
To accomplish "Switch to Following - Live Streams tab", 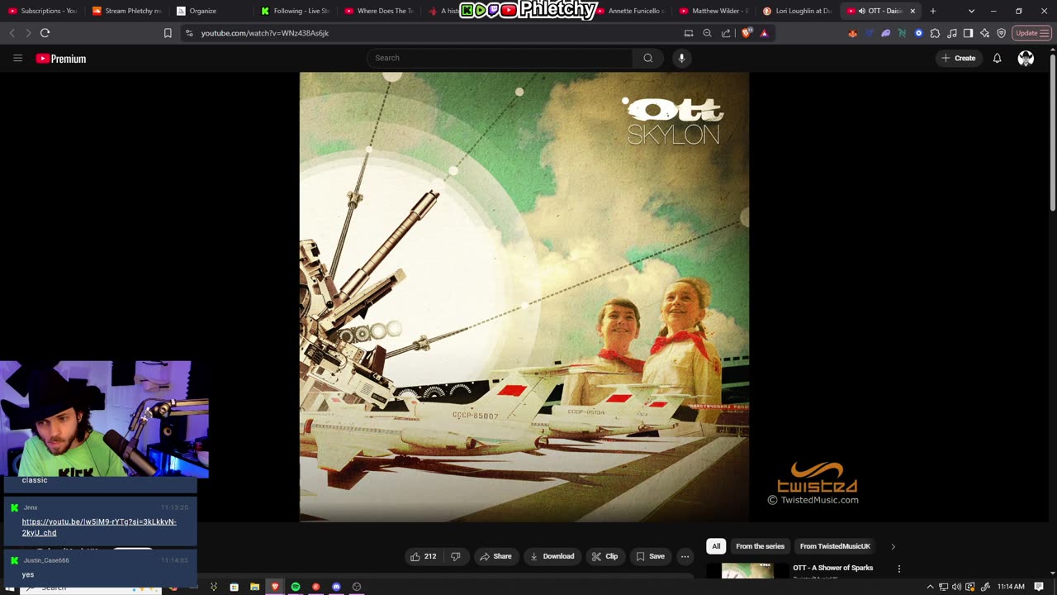I will [295, 11].
